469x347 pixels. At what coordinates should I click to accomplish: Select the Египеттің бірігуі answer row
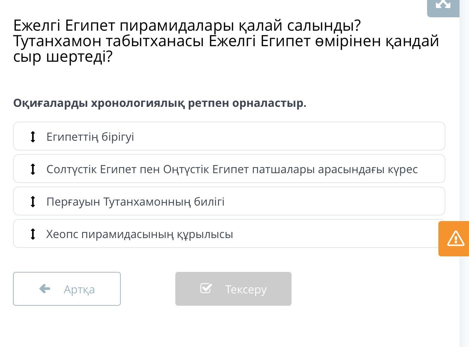pyautogui.click(x=229, y=136)
